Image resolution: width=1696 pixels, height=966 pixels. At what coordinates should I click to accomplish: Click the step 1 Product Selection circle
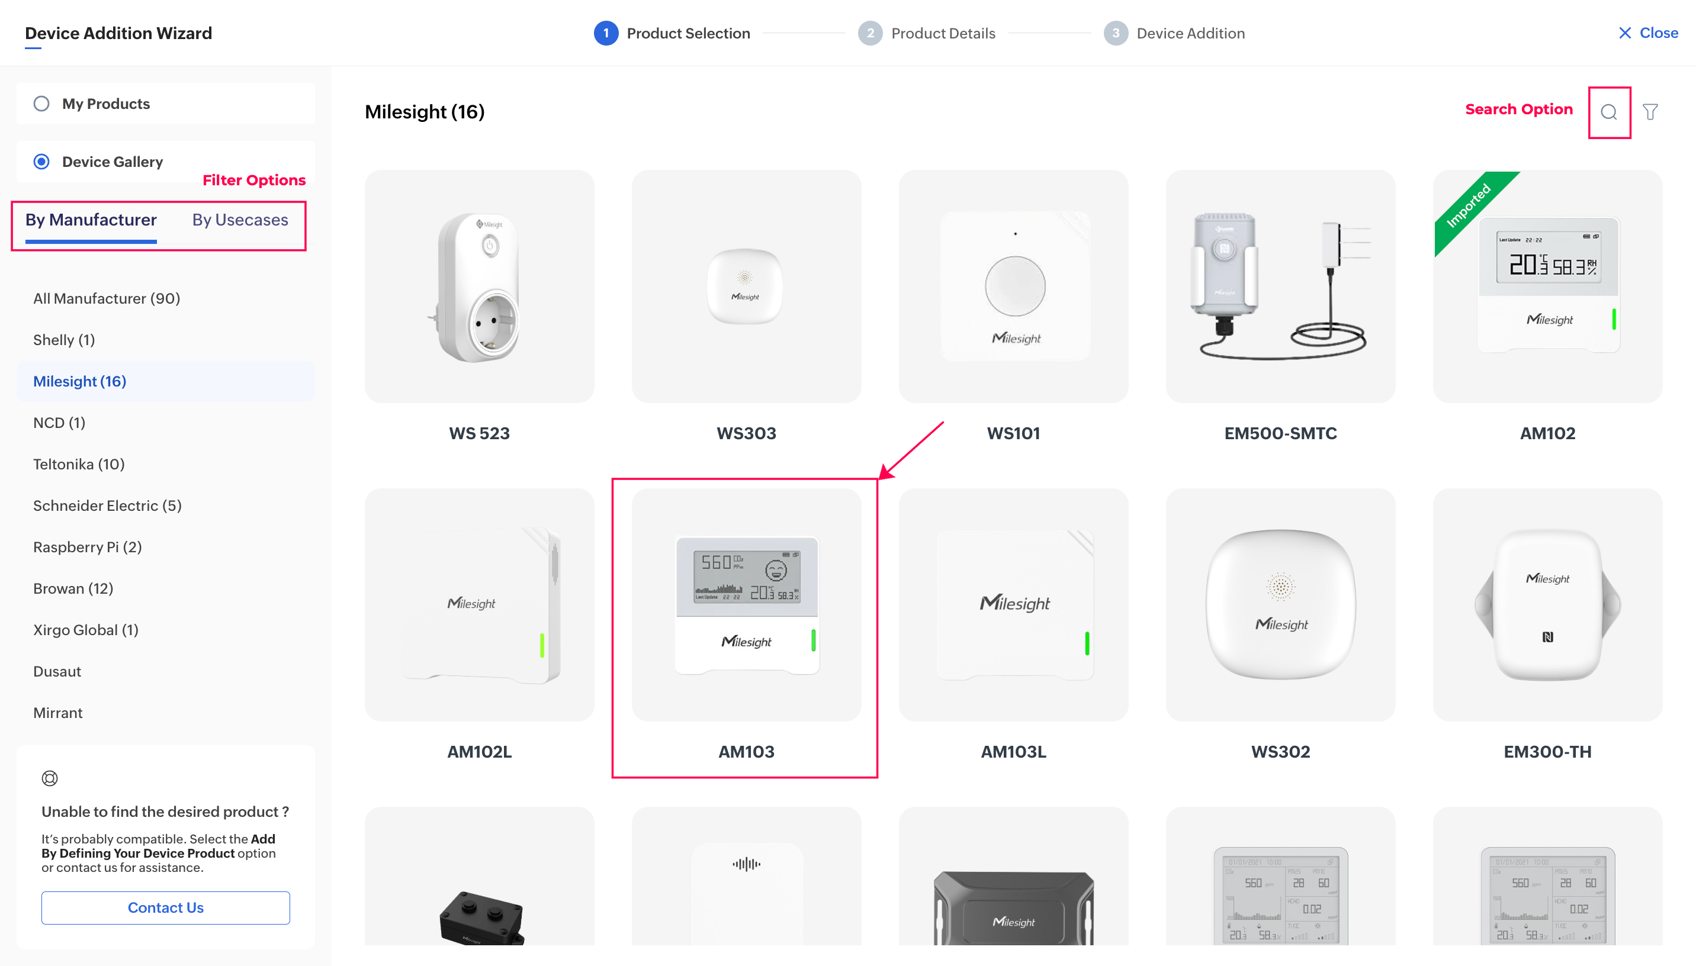tap(605, 33)
